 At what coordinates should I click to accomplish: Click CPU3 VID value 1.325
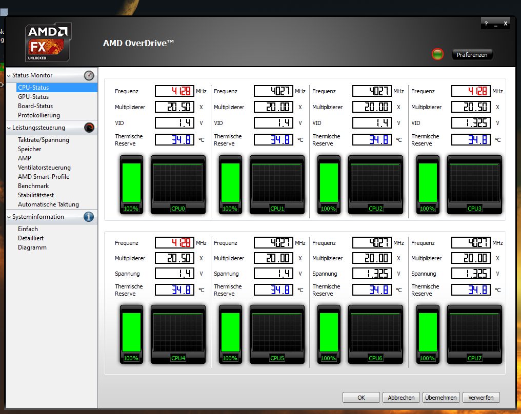[471, 123]
